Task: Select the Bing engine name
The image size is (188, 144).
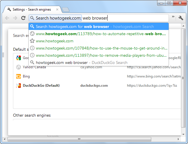Action: (x=26, y=76)
